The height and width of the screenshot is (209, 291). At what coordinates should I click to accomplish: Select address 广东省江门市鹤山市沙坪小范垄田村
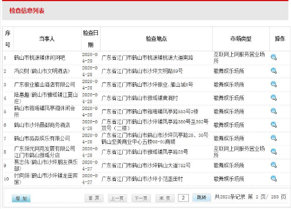click(x=142, y=179)
